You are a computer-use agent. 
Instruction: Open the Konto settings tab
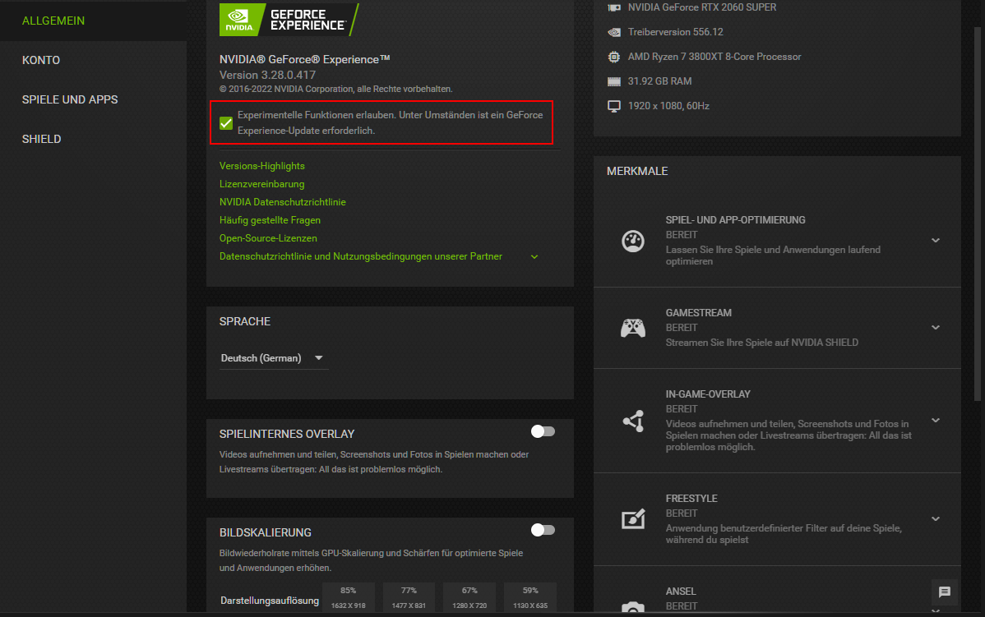pos(41,60)
